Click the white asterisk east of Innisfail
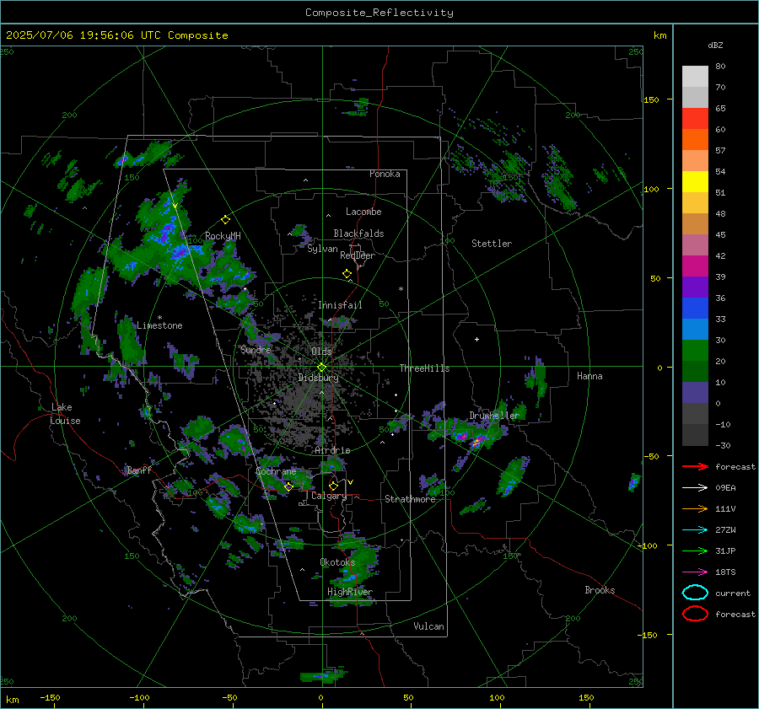 401,289
